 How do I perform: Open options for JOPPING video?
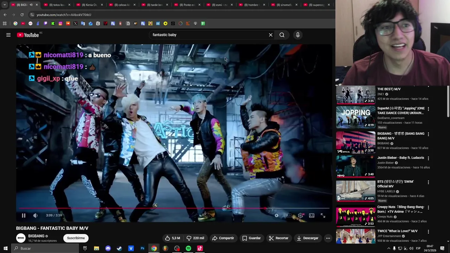[x=428, y=109]
